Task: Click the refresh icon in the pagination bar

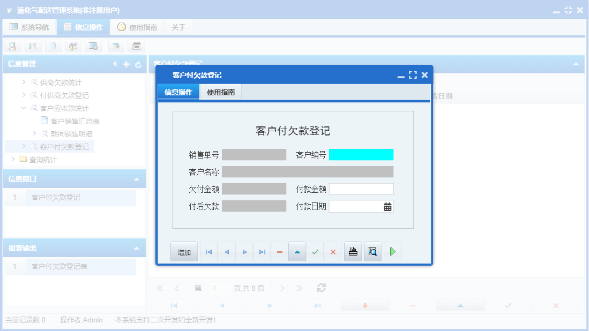Action: tap(320, 288)
